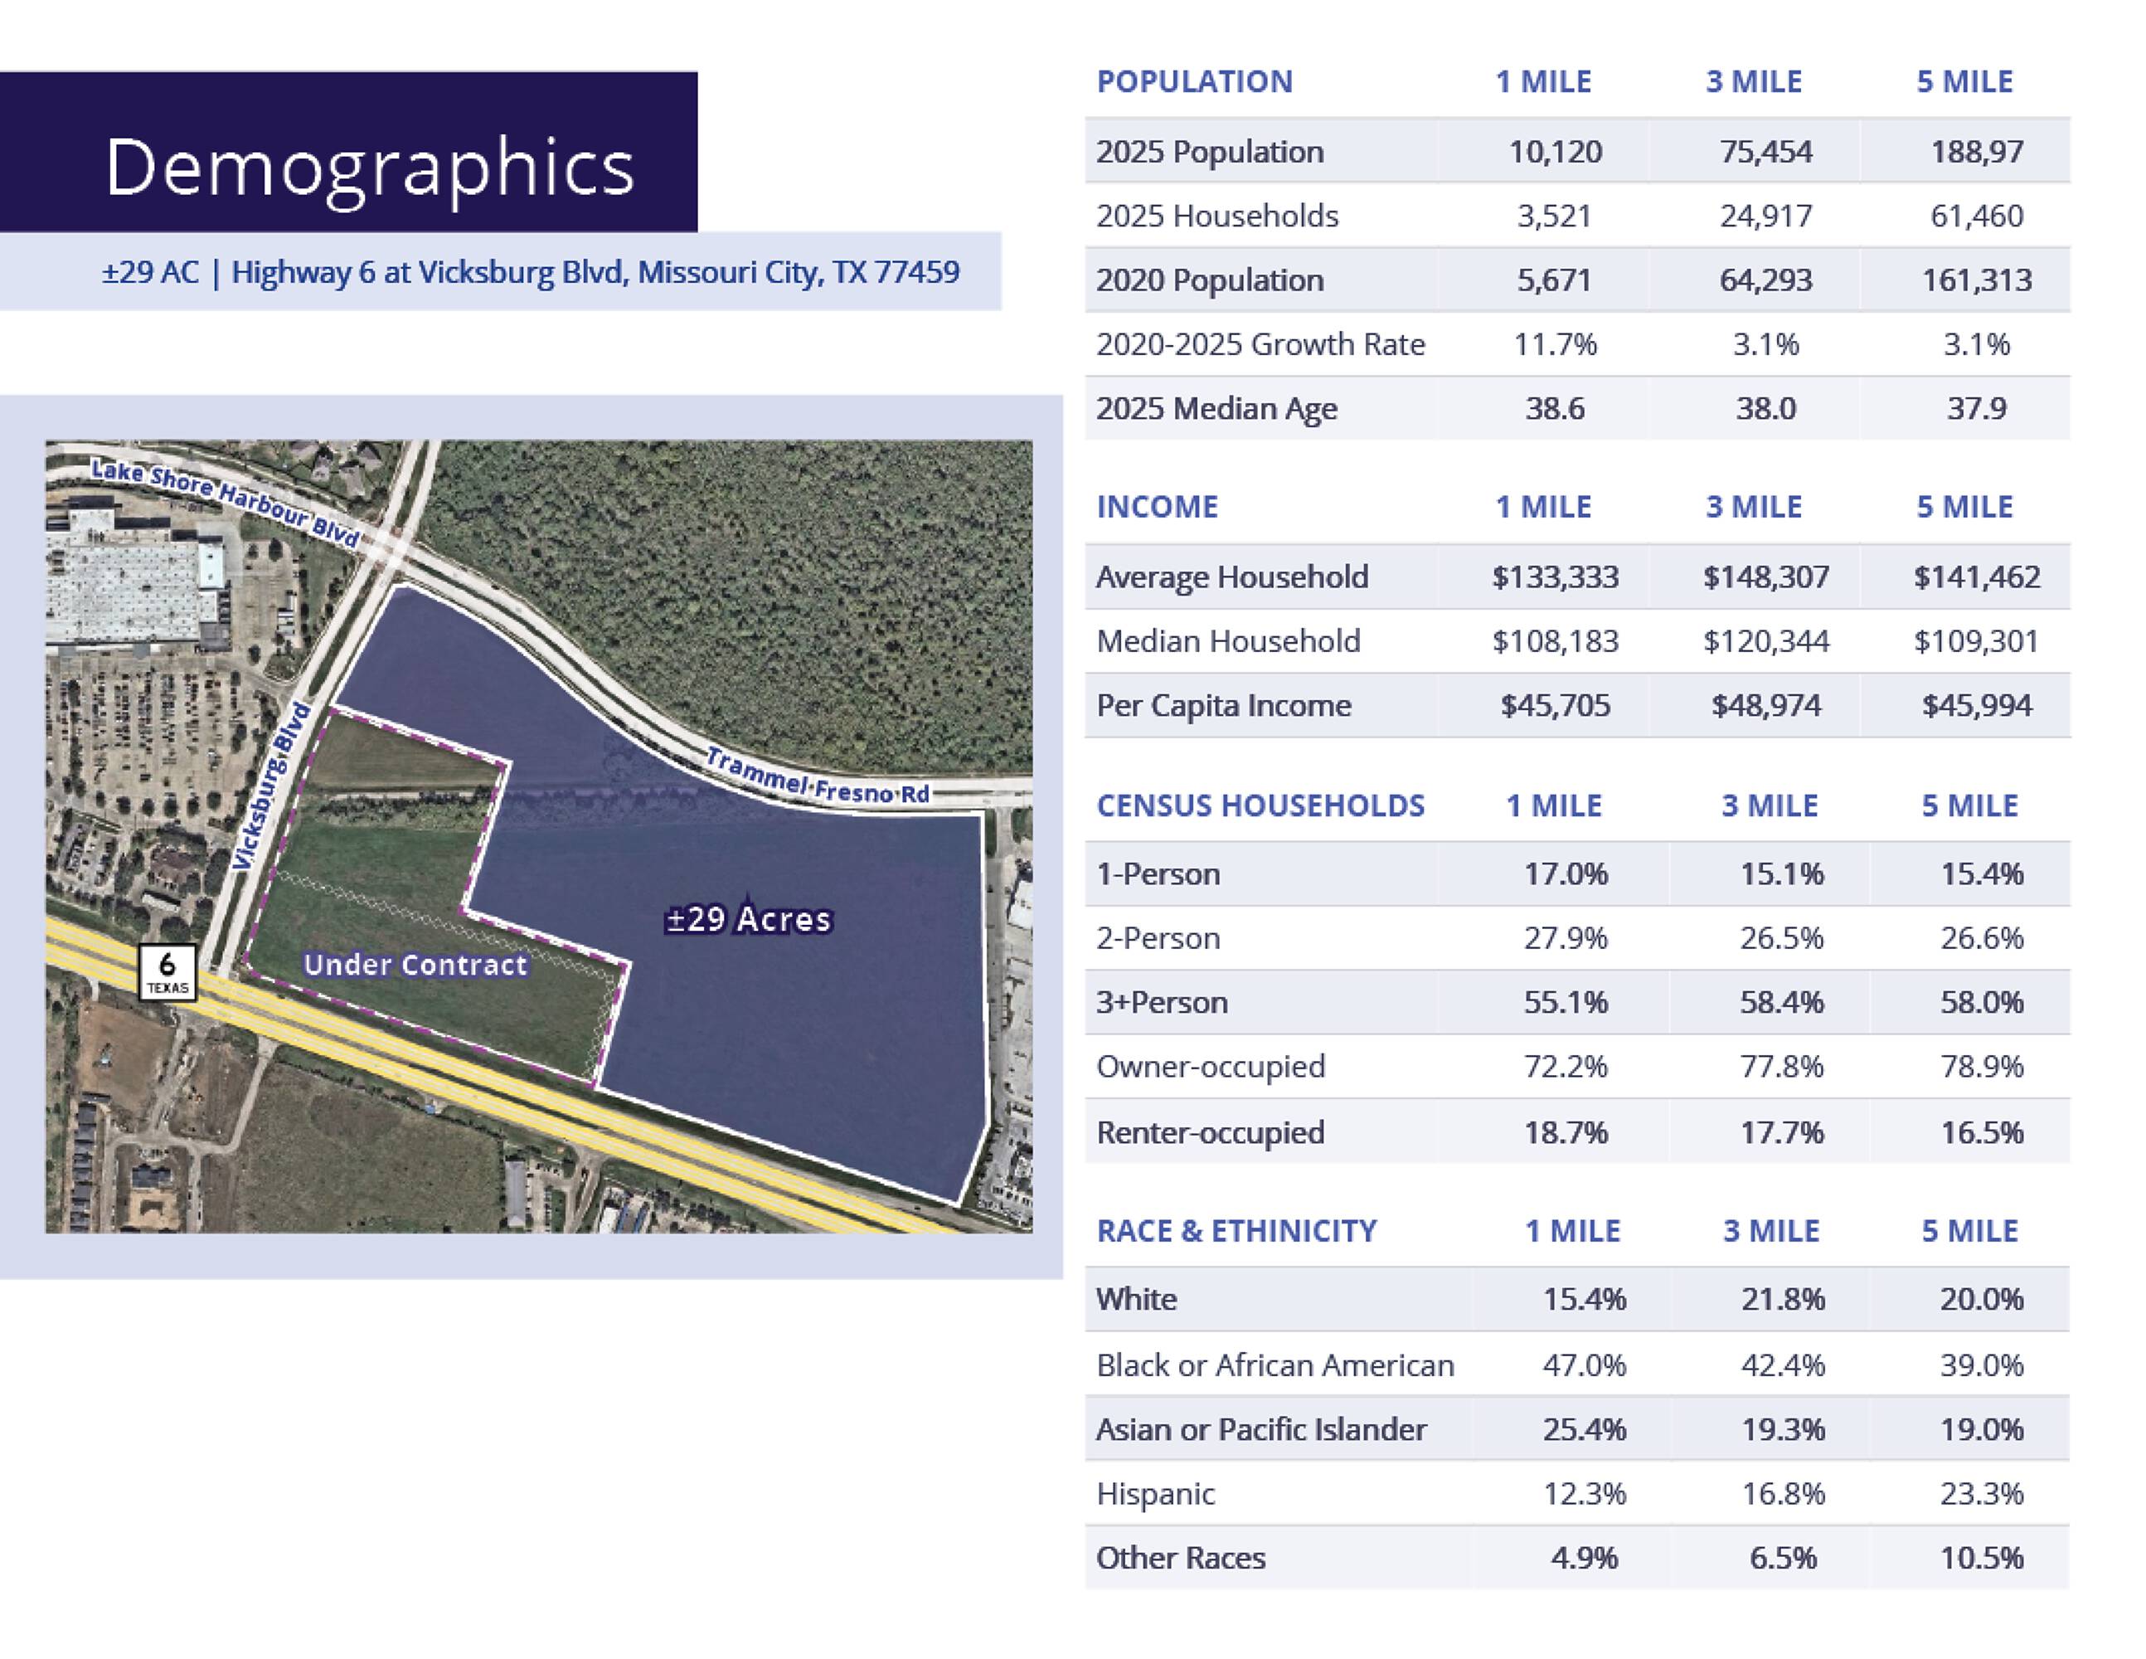
Task: Click the 2025 Population row label
Action: (x=1210, y=151)
